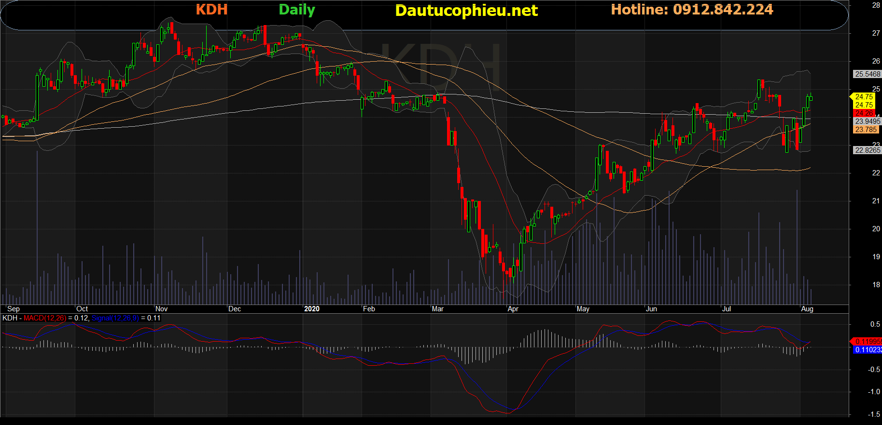882x425 pixels.
Task: Click the Sep month label on time axis
Action: pyautogui.click(x=14, y=309)
